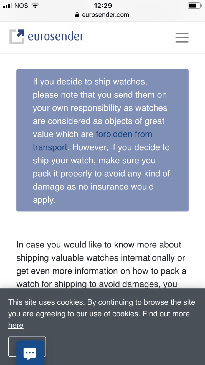The height and width of the screenshot is (365, 205).
Task: Open the 'forbidden from transport' link
Action: tap(124, 134)
